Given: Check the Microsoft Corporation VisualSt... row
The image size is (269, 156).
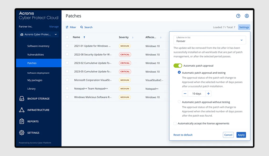Looking at the screenshot, I should click(x=67, y=80).
